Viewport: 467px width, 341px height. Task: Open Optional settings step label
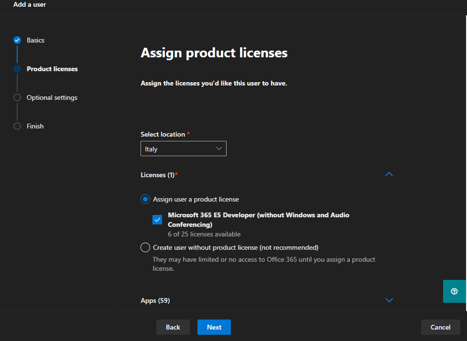click(x=52, y=97)
